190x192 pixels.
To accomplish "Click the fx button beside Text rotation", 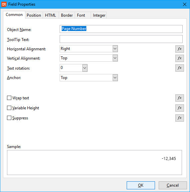I will coord(179,68).
